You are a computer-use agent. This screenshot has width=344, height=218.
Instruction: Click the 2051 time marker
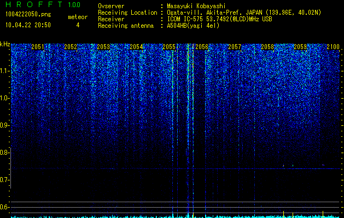(38, 47)
